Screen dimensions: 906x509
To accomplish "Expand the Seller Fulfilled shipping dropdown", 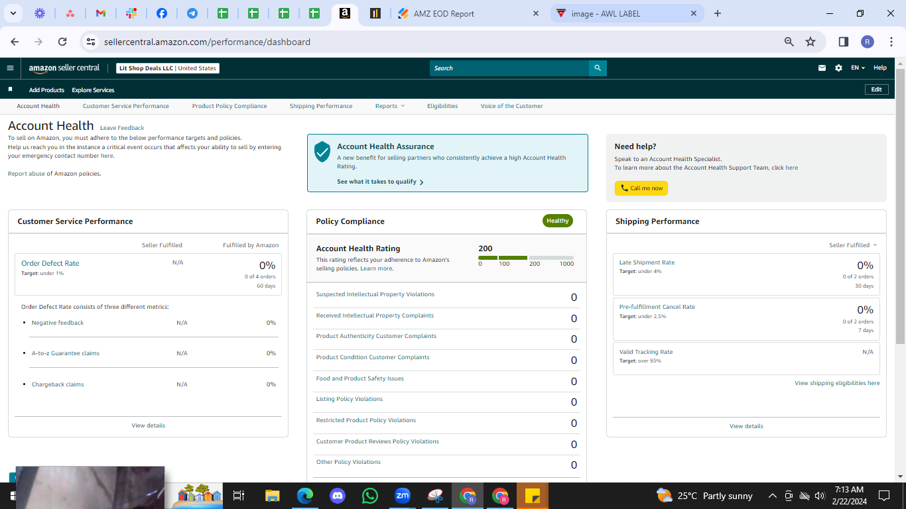I will point(853,245).
